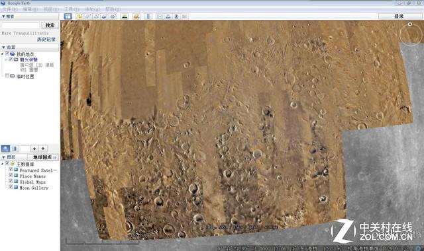Toggle the My Places (我的地点) checkbox
This screenshot has width=424, height=251.
tap(7, 54)
